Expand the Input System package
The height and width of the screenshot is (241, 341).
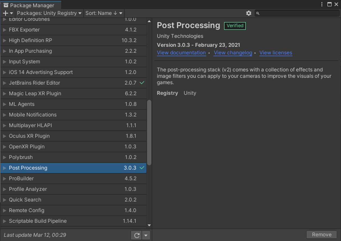coord(4,61)
